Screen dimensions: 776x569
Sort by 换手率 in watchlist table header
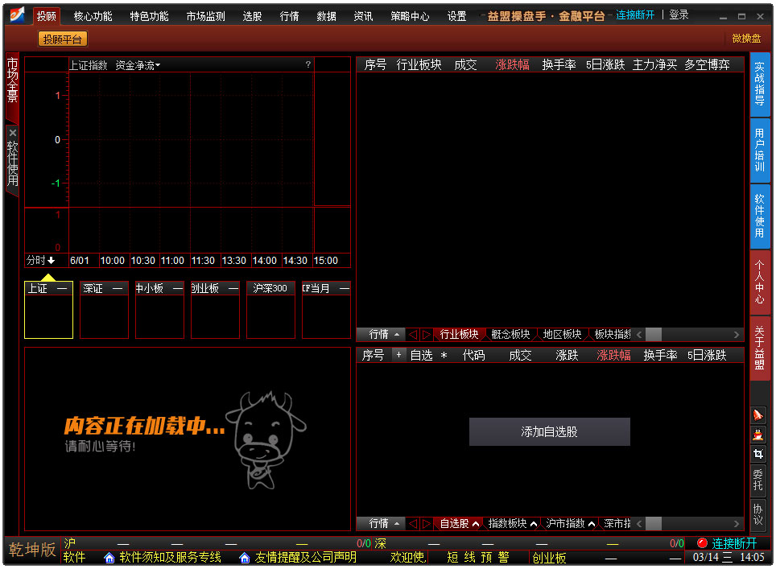(x=660, y=355)
